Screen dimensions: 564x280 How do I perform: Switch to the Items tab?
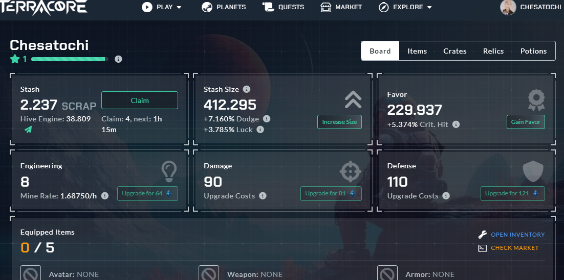(417, 51)
